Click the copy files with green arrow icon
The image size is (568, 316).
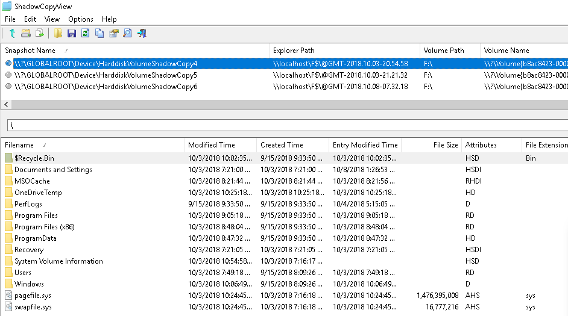[x=40, y=34]
